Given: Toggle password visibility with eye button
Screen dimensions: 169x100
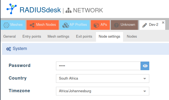Looking at the screenshot, I should 145,66.
